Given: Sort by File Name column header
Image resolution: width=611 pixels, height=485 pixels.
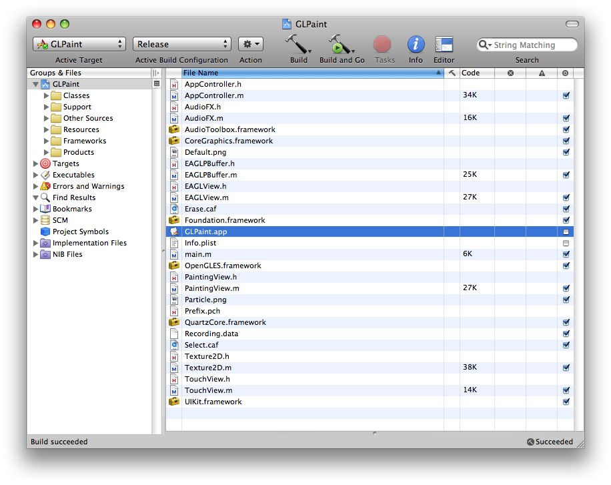Looking at the screenshot, I should click(x=313, y=73).
